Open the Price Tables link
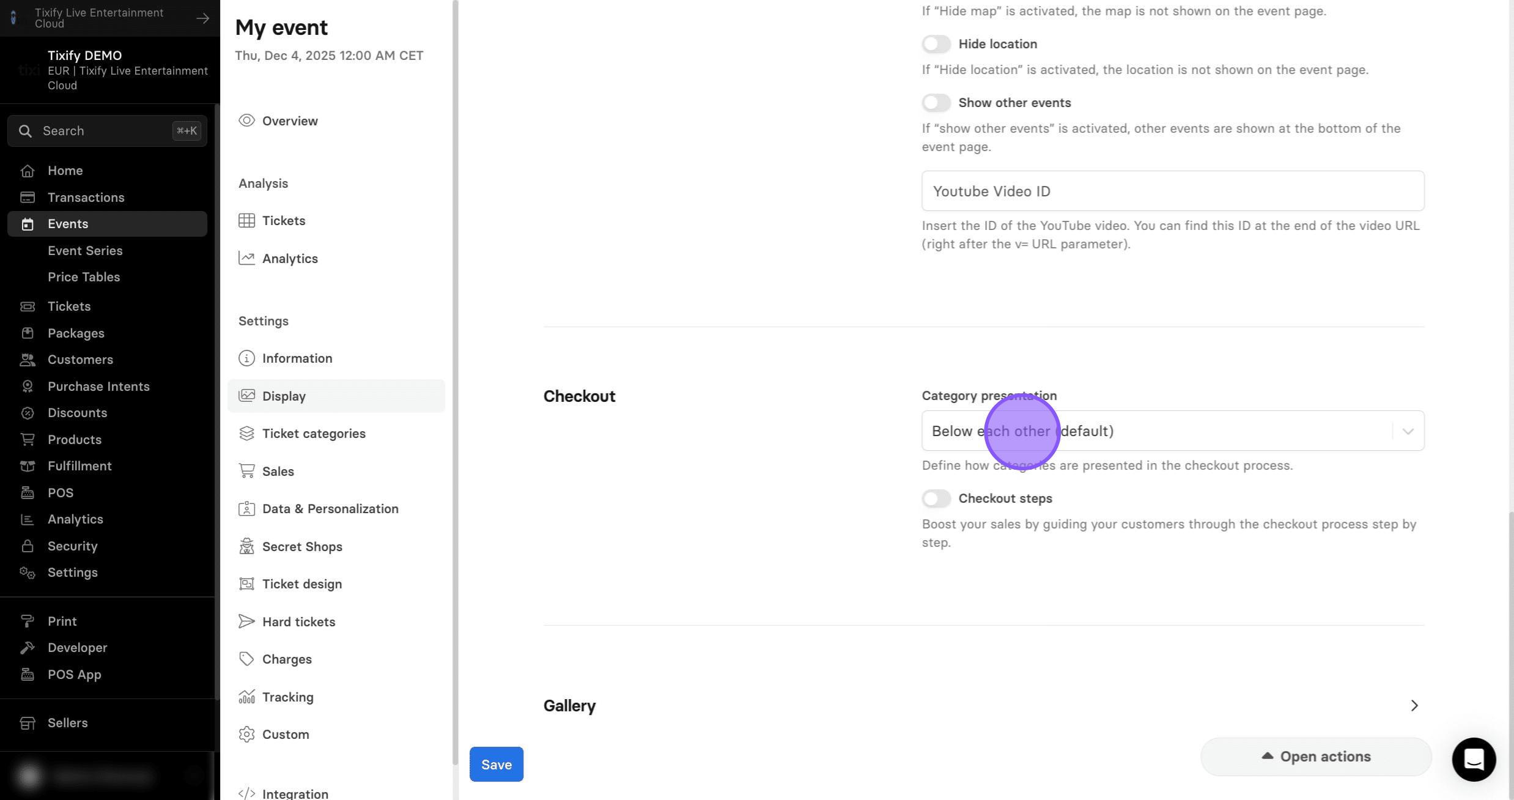 pyautogui.click(x=84, y=277)
